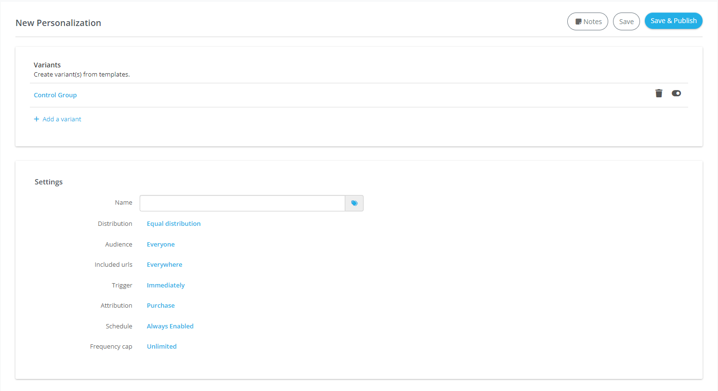
Task: Add a variant
Action: click(x=57, y=119)
